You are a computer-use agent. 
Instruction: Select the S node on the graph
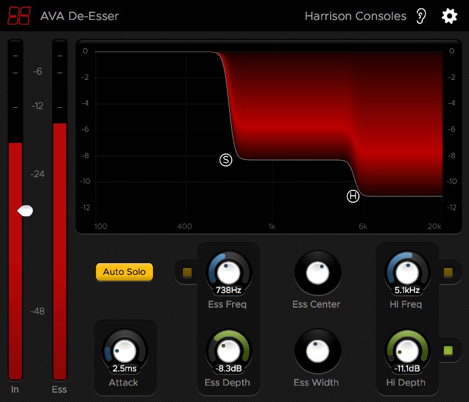tap(226, 160)
